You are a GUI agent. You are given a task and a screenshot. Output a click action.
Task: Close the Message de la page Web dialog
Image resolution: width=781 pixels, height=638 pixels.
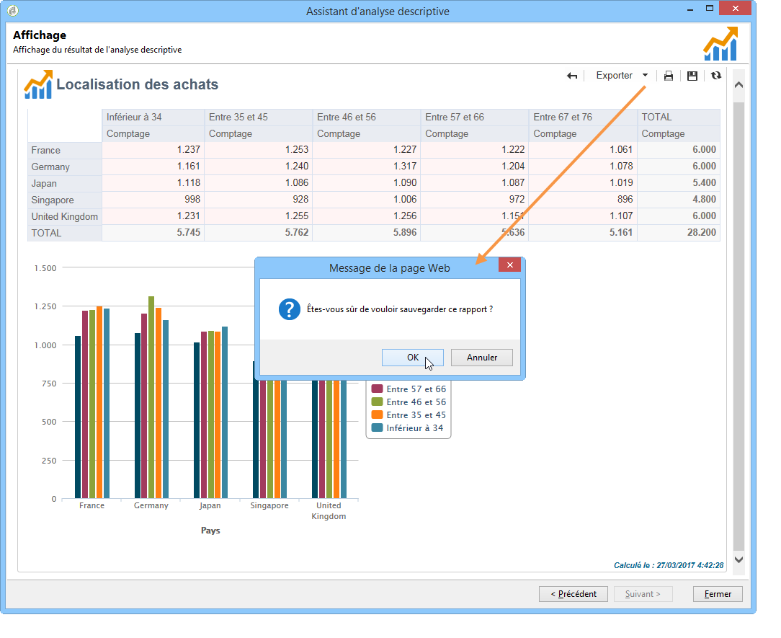[509, 265]
